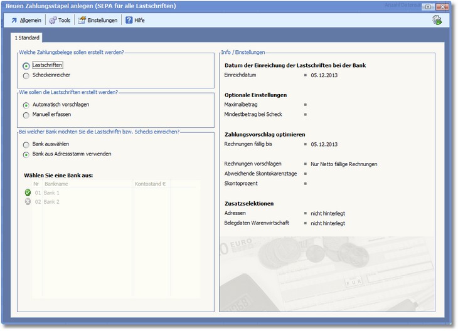Viewport: 458px width, 331px height.
Task: Click the green icon at toolbar right
Action: pyautogui.click(x=437, y=20)
